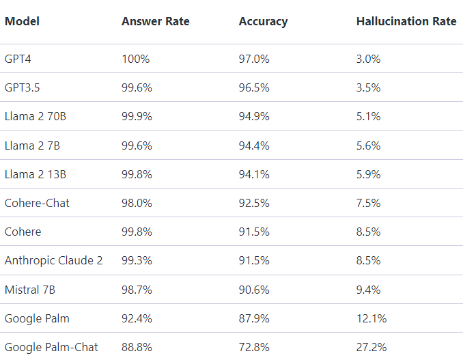Click the Model column header
The image size is (463, 360).
22,21
